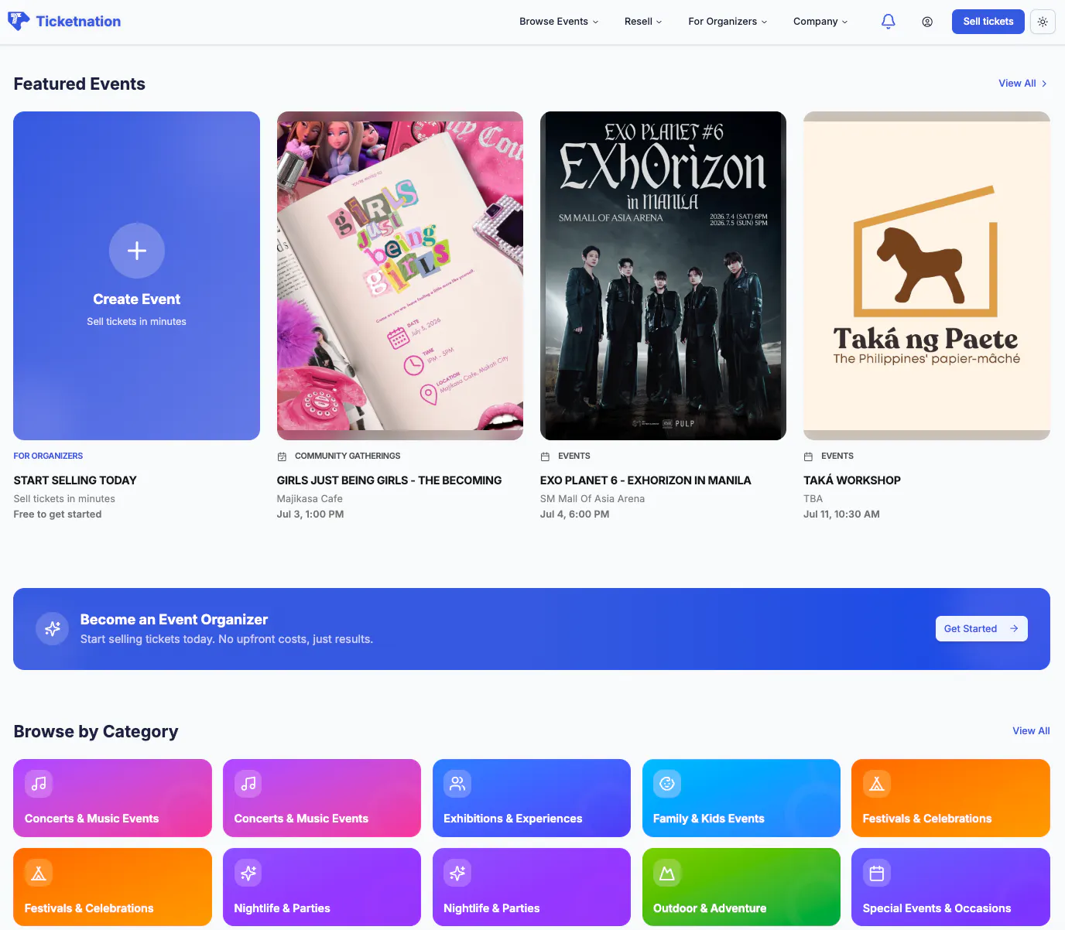Open the notifications bell
1065x930 pixels.
pyautogui.click(x=889, y=22)
